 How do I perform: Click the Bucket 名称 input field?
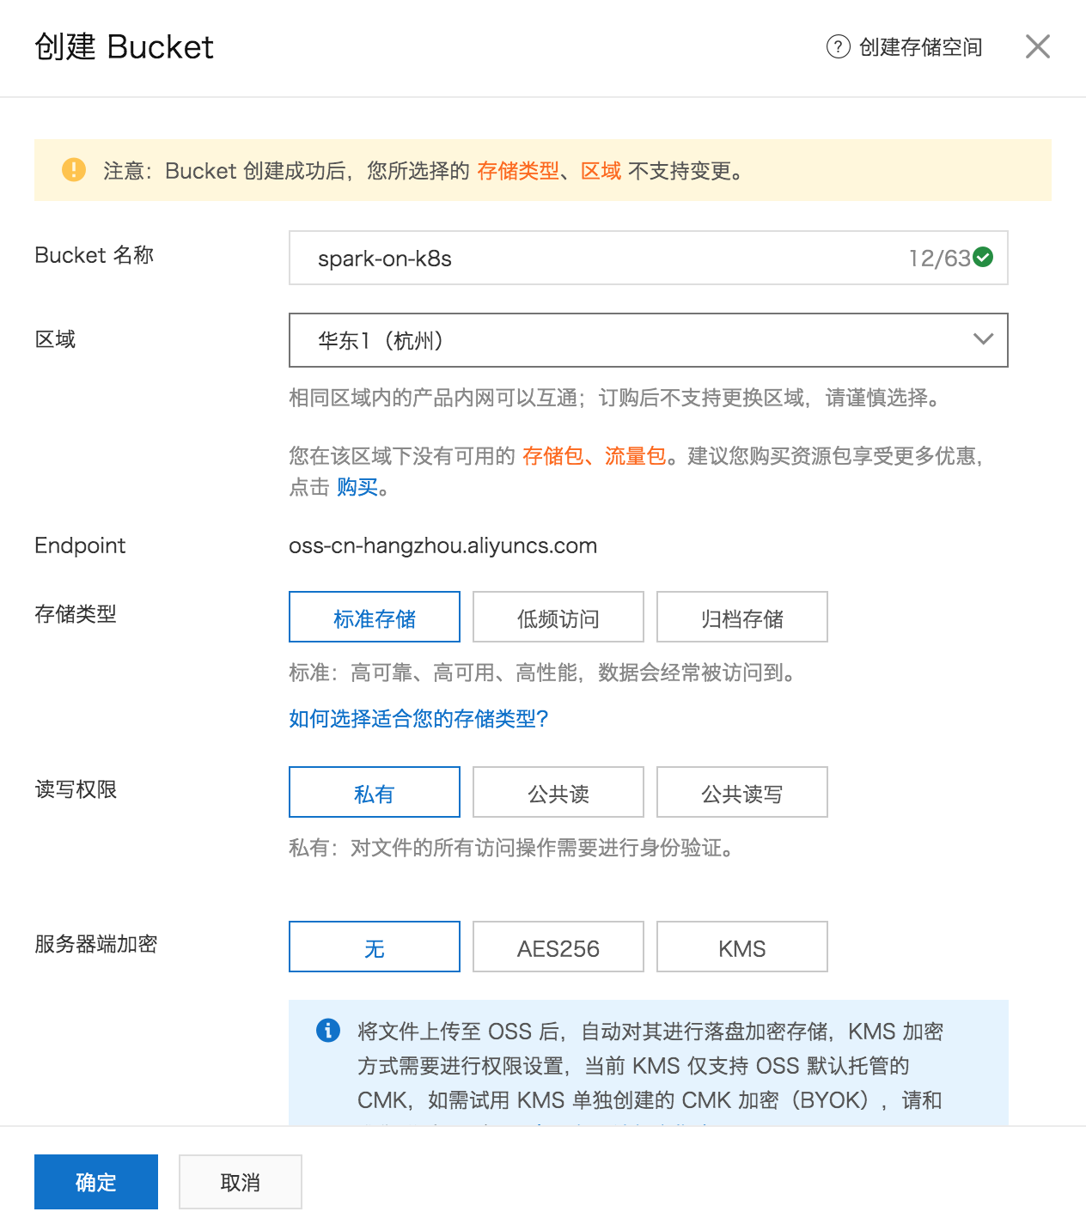tap(601, 258)
